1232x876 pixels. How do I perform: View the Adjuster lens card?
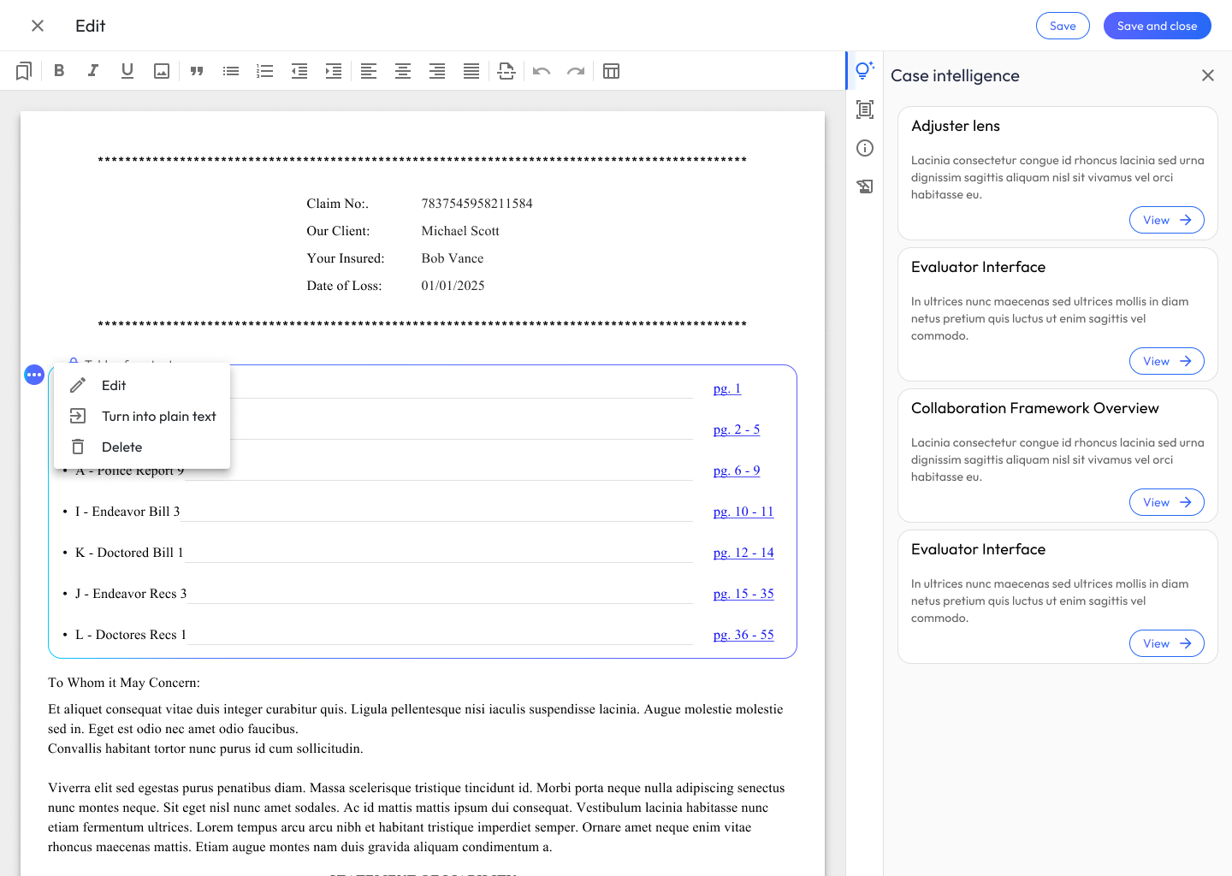tap(1166, 220)
